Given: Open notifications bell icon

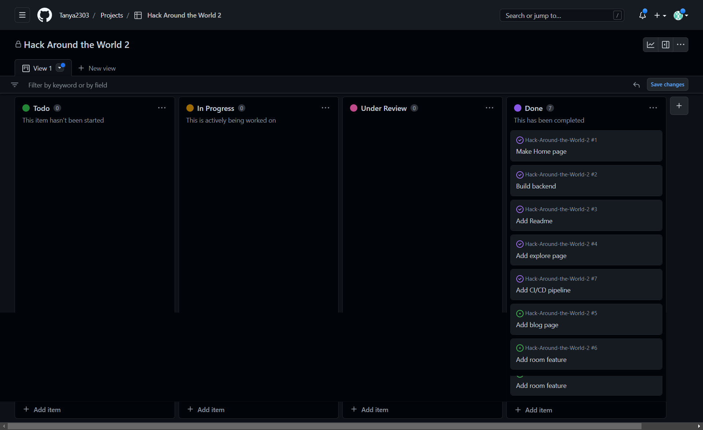Looking at the screenshot, I should (x=642, y=15).
